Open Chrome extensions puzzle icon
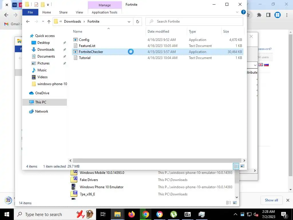Screen dimensions: 293x220 tap(259, 15)
